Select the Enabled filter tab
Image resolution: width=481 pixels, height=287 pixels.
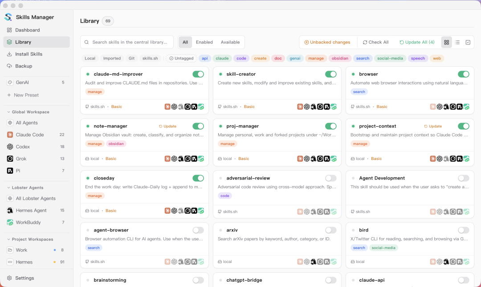coord(204,42)
